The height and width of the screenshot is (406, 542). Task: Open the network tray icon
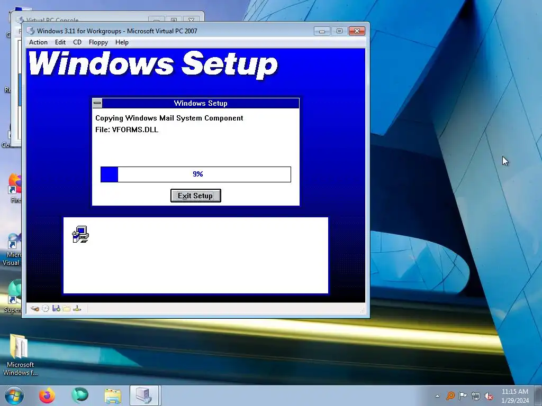pyautogui.click(x=476, y=396)
